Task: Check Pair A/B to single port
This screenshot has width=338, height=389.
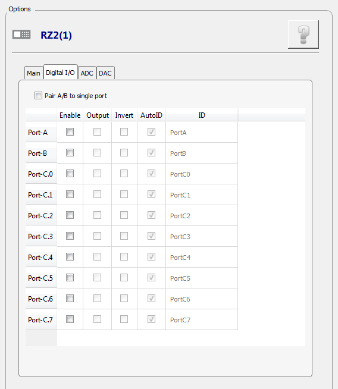Action: click(38, 96)
